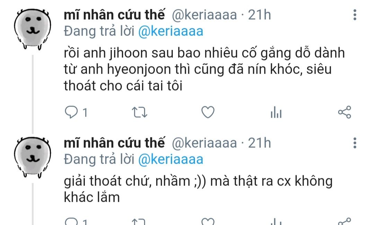Open the 21h timestamp on first tweet
This screenshot has width=374, height=225.
259,15
